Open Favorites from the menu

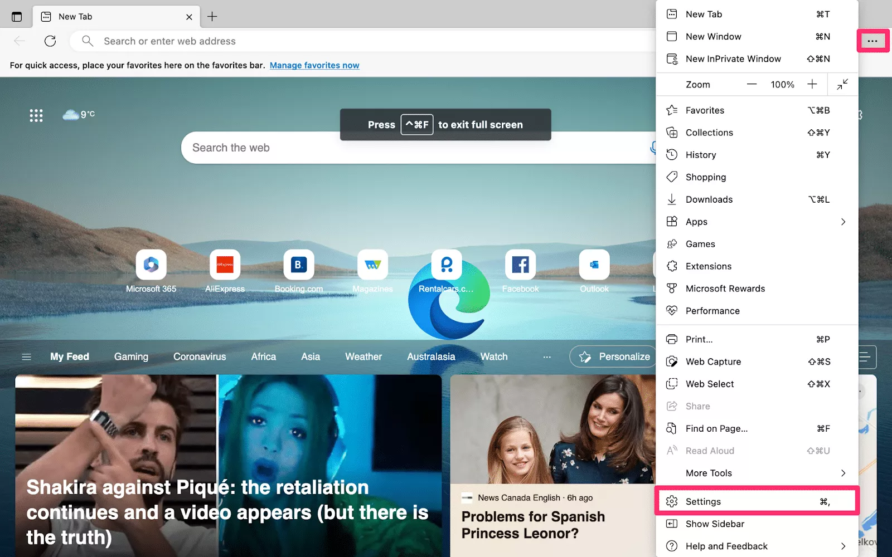757,110
